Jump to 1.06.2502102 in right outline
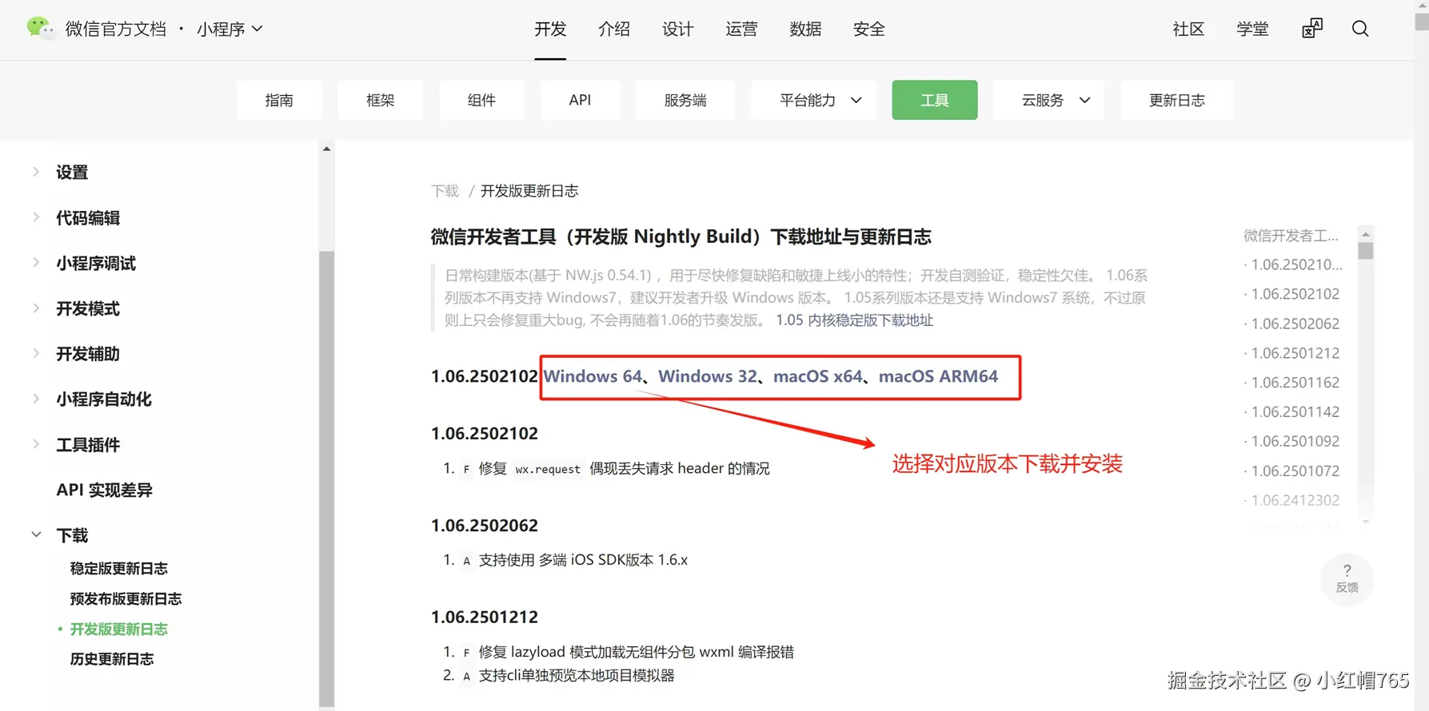This screenshot has height=711, width=1429. click(x=1295, y=294)
